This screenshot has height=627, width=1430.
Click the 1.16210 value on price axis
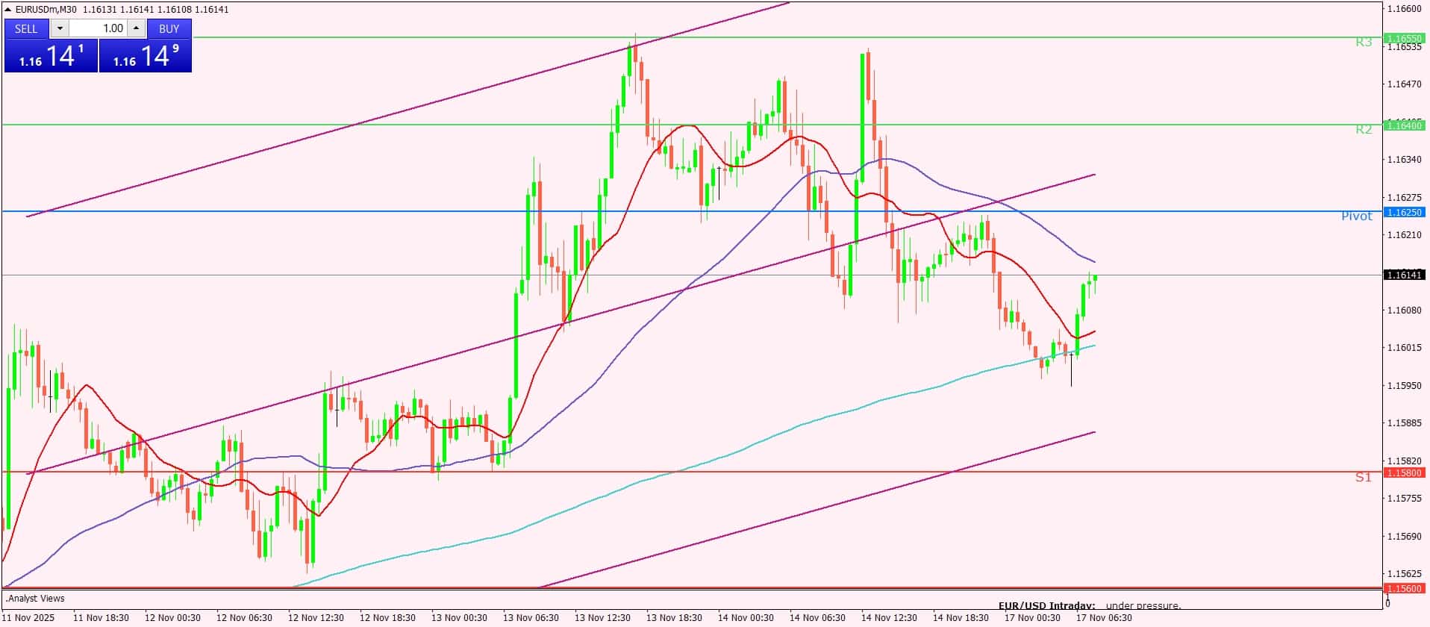coord(1404,235)
